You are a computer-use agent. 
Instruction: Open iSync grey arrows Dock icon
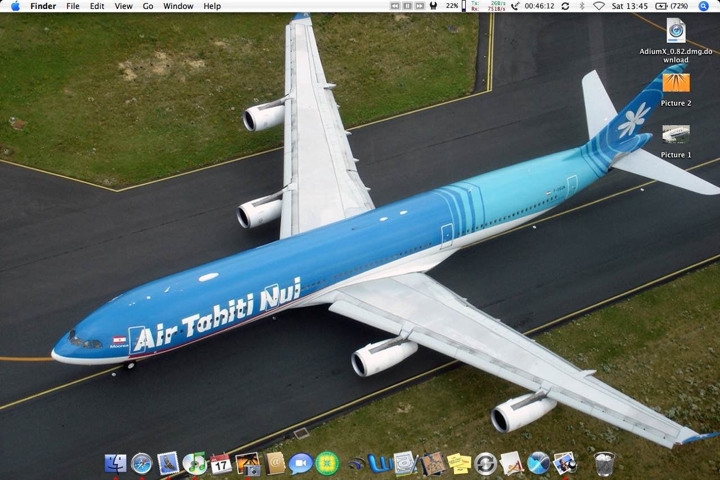coord(485,464)
